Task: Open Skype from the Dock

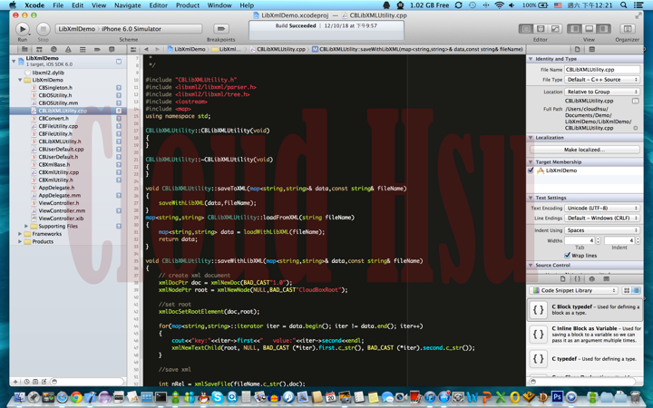Action: point(217,397)
